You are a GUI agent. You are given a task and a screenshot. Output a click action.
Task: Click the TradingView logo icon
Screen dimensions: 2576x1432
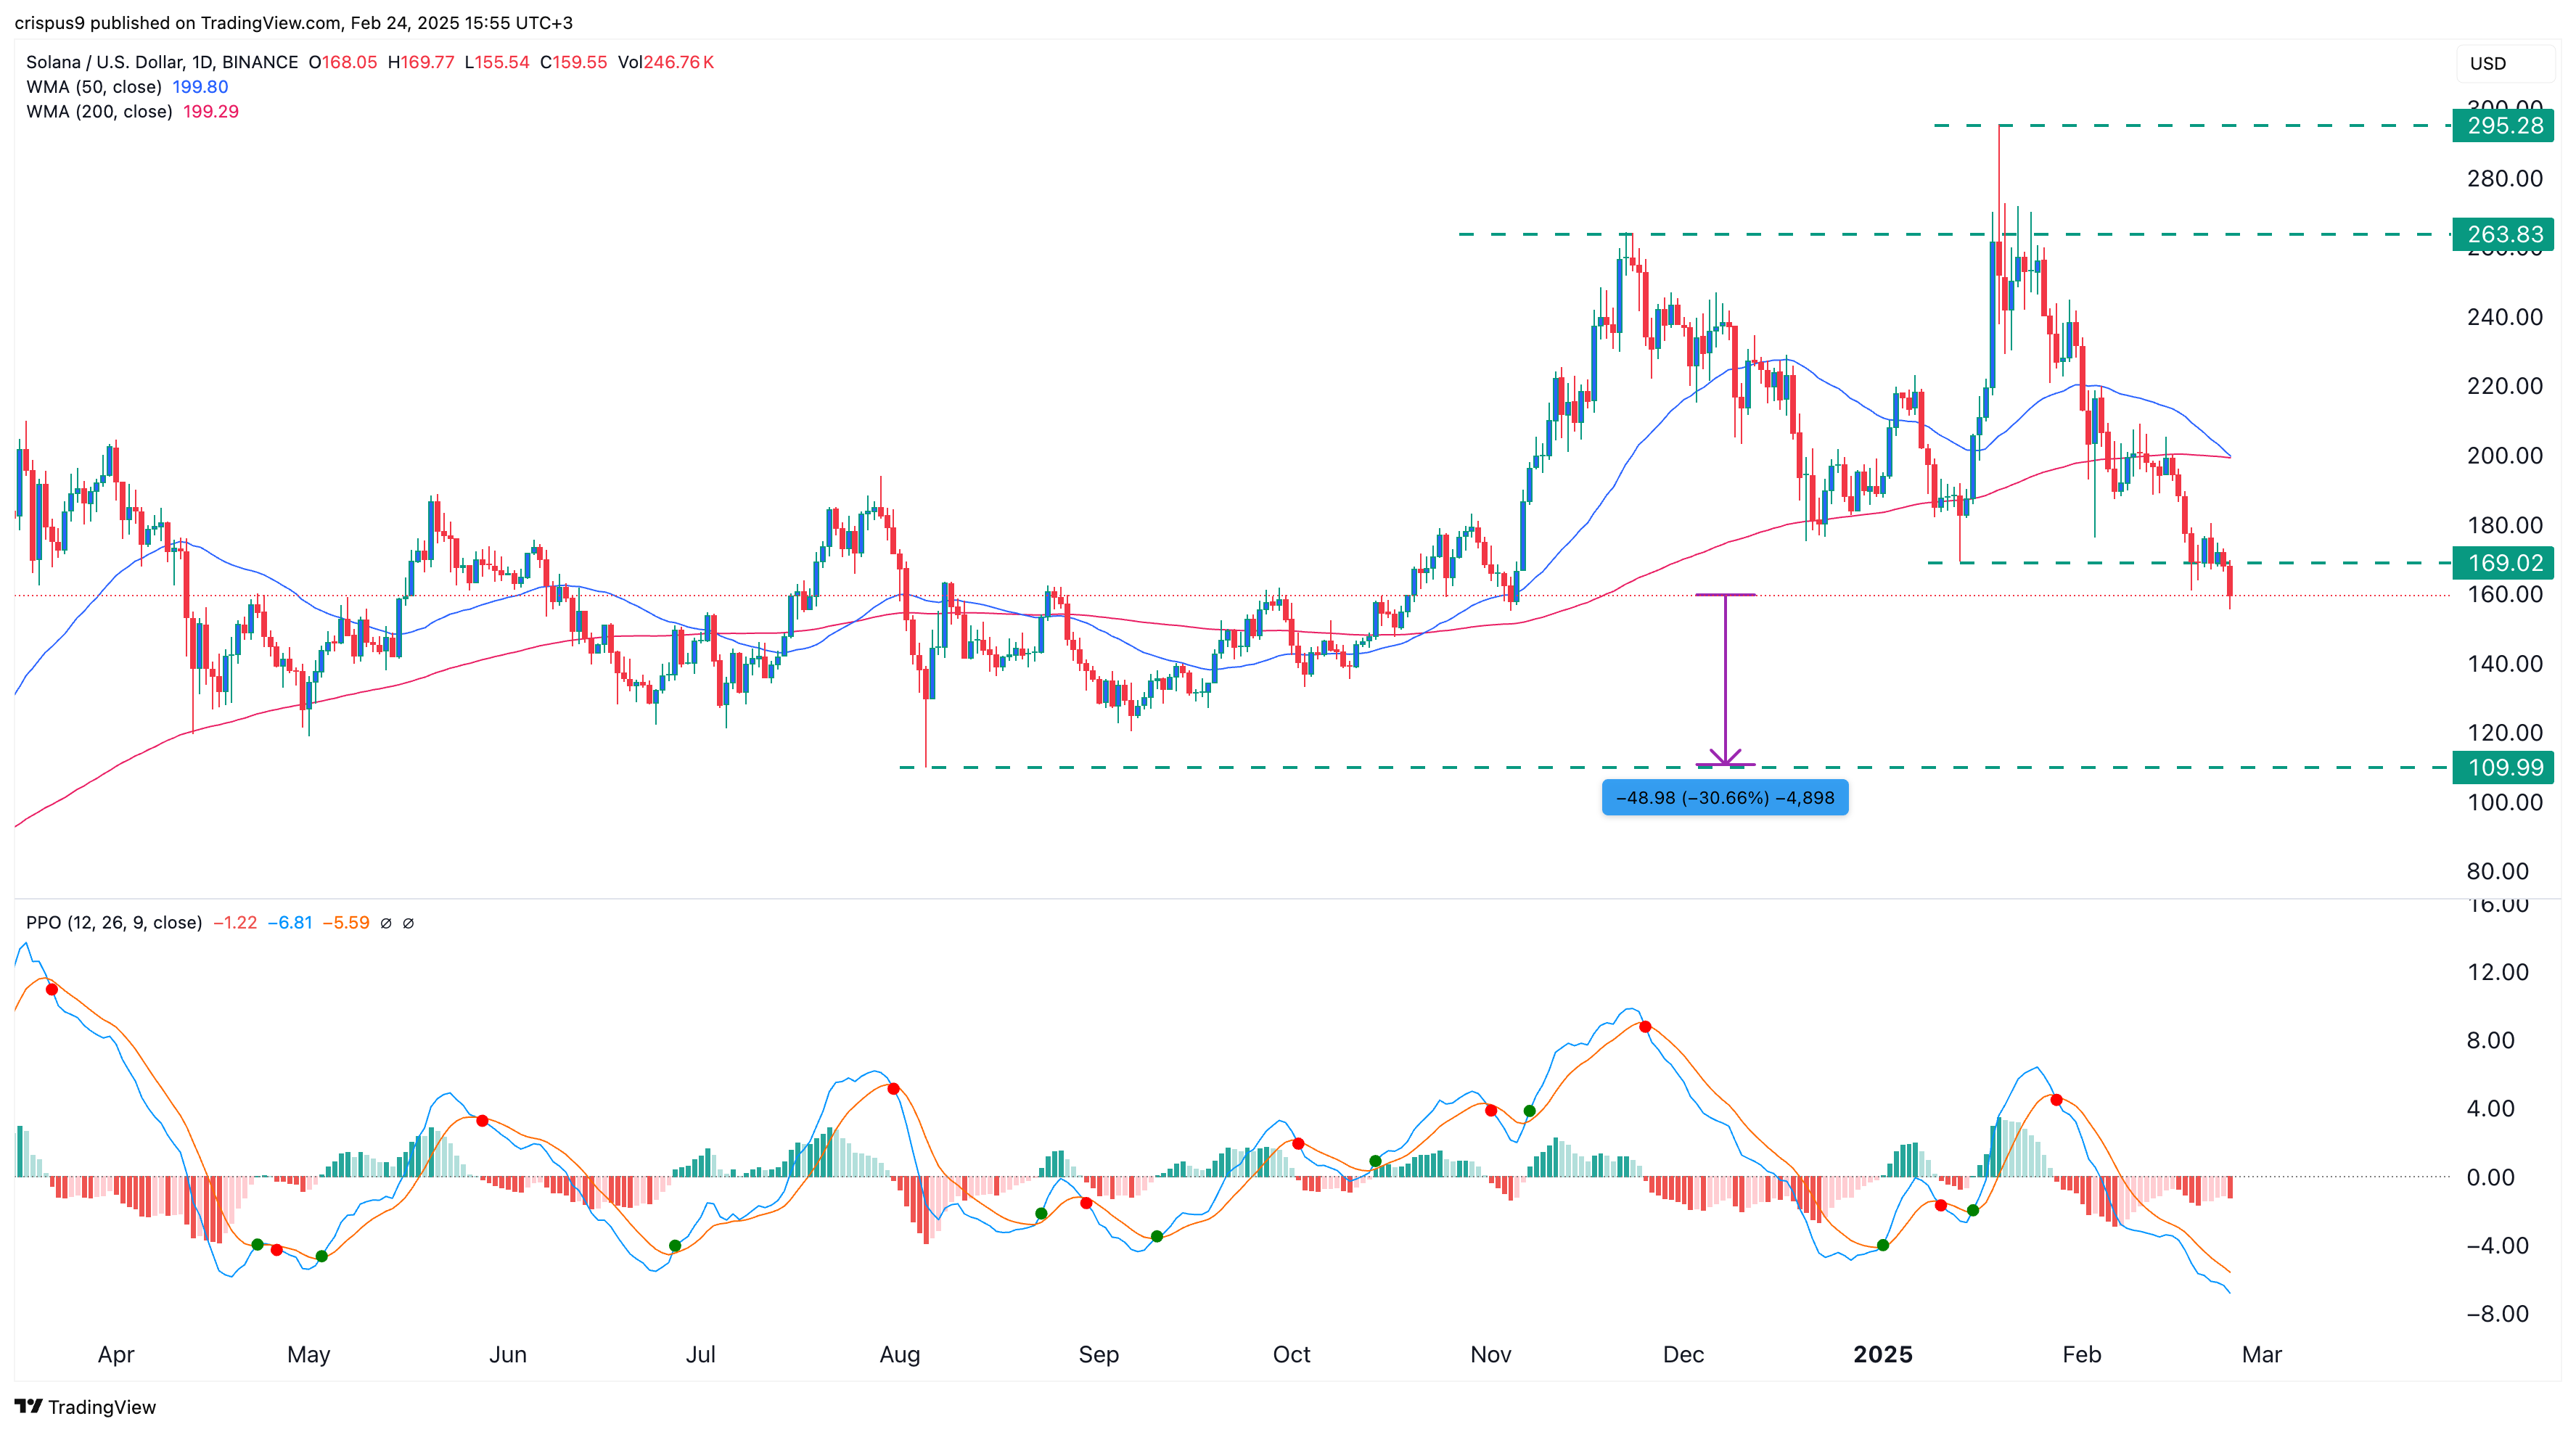click(28, 1406)
